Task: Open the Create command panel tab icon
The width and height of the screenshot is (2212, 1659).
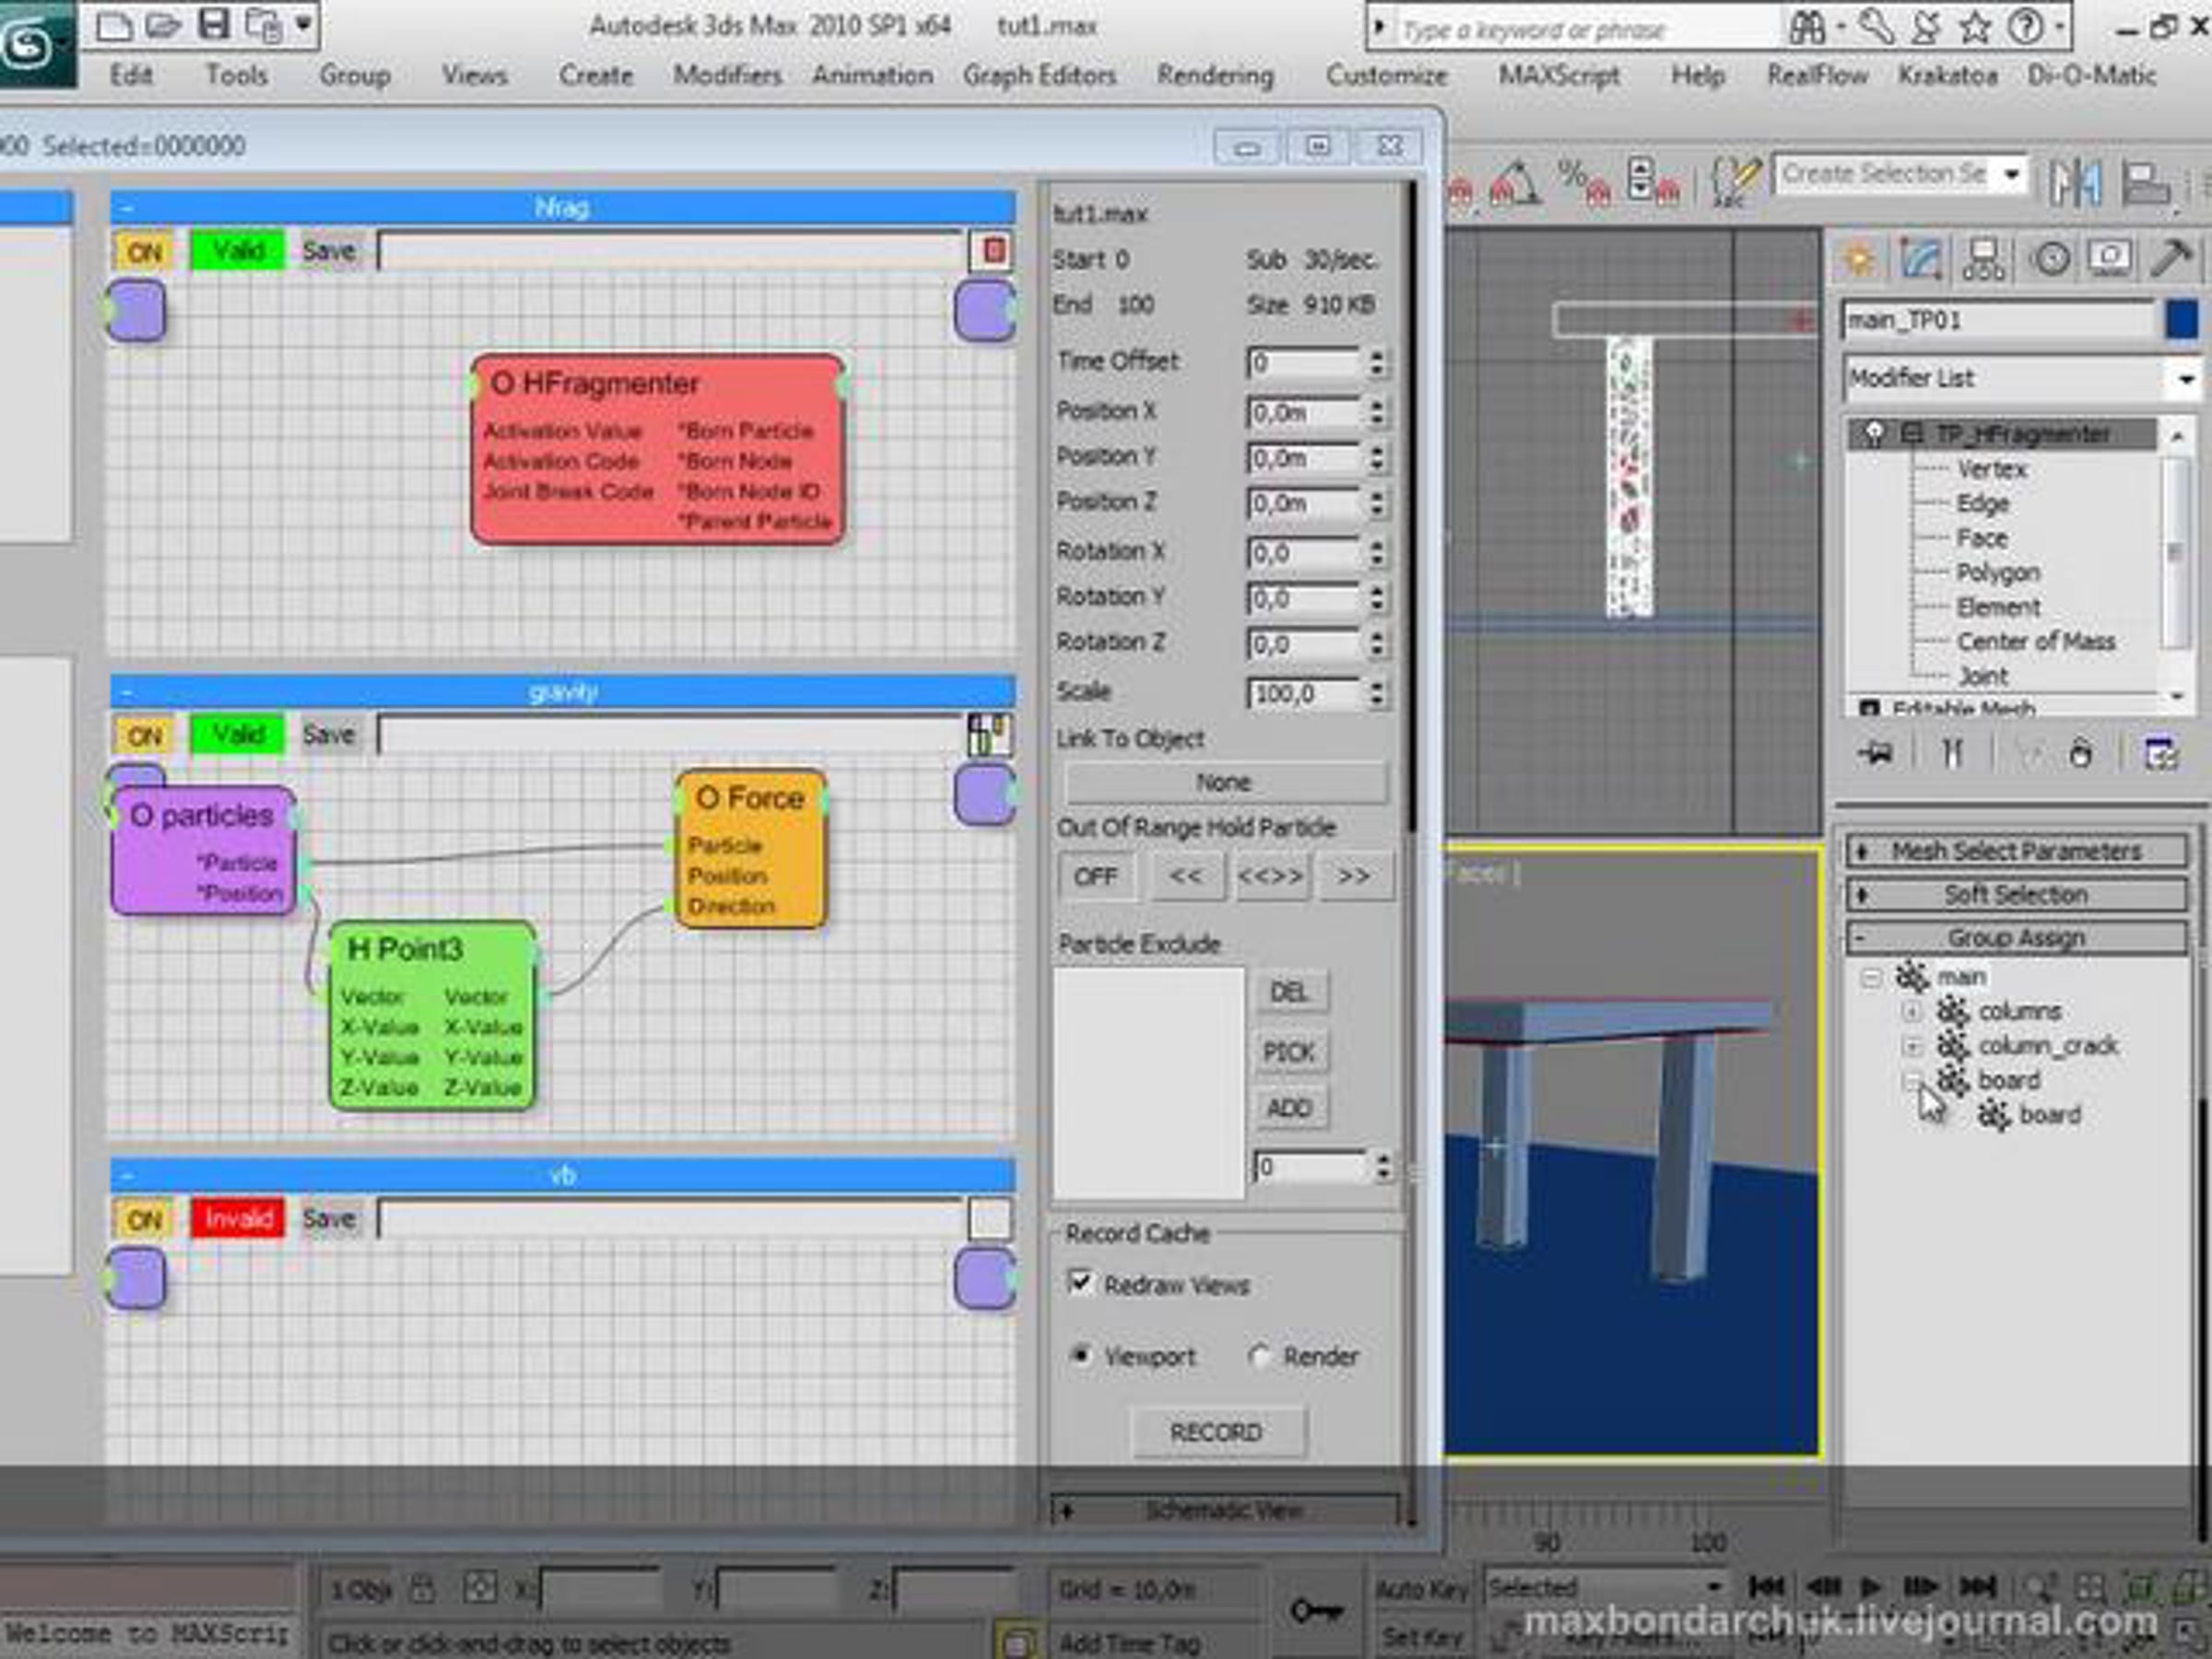Action: pos(1860,260)
